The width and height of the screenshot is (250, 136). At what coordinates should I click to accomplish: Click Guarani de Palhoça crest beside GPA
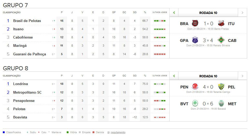pyautogui.click(x=195, y=40)
